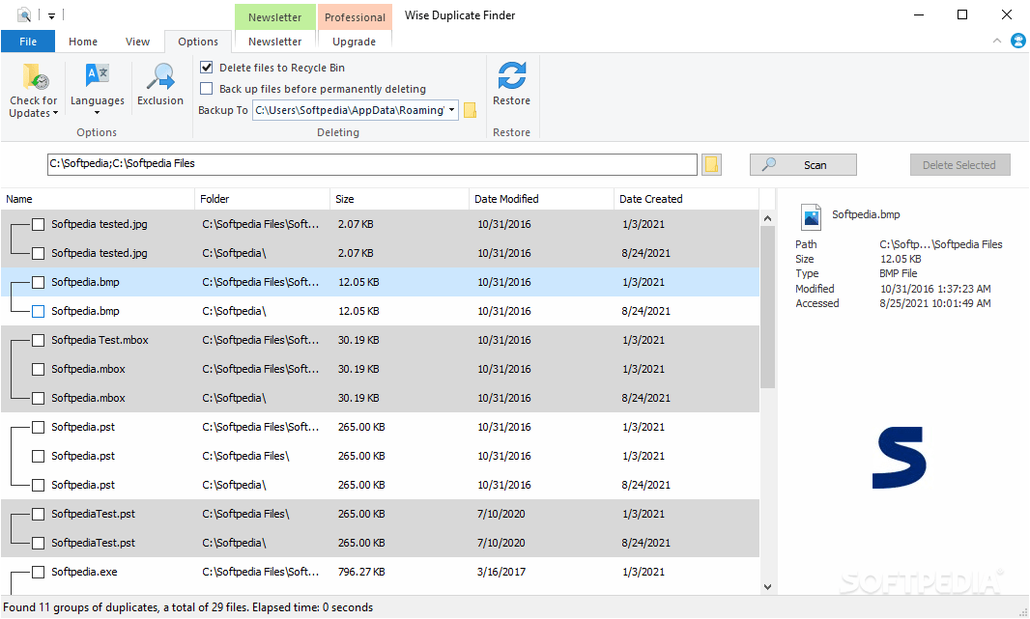
Task: Click the Professional contextual tab header
Action: pyautogui.click(x=355, y=17)
